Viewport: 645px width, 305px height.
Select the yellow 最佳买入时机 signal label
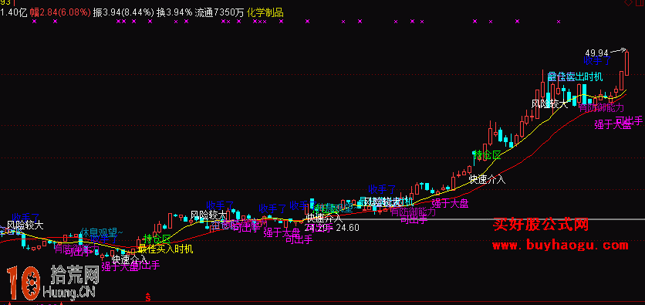click(x=165, y=249)
